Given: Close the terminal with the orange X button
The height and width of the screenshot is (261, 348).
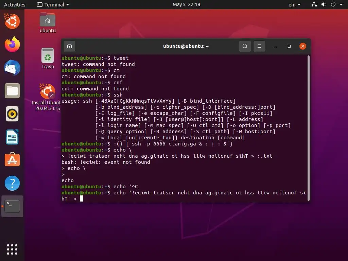Looking at the screenshot, I should point(303,46).
